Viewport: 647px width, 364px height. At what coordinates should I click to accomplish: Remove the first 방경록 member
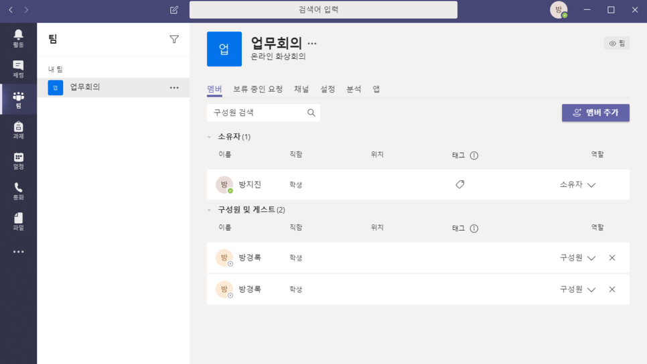(x=612, y=258)
